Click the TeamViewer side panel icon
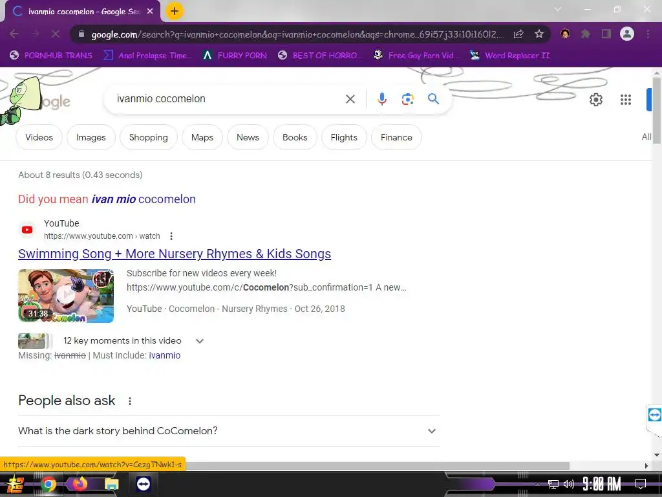Screen dimensions: 662x497 pyautogui.click(x=654, y=415)
